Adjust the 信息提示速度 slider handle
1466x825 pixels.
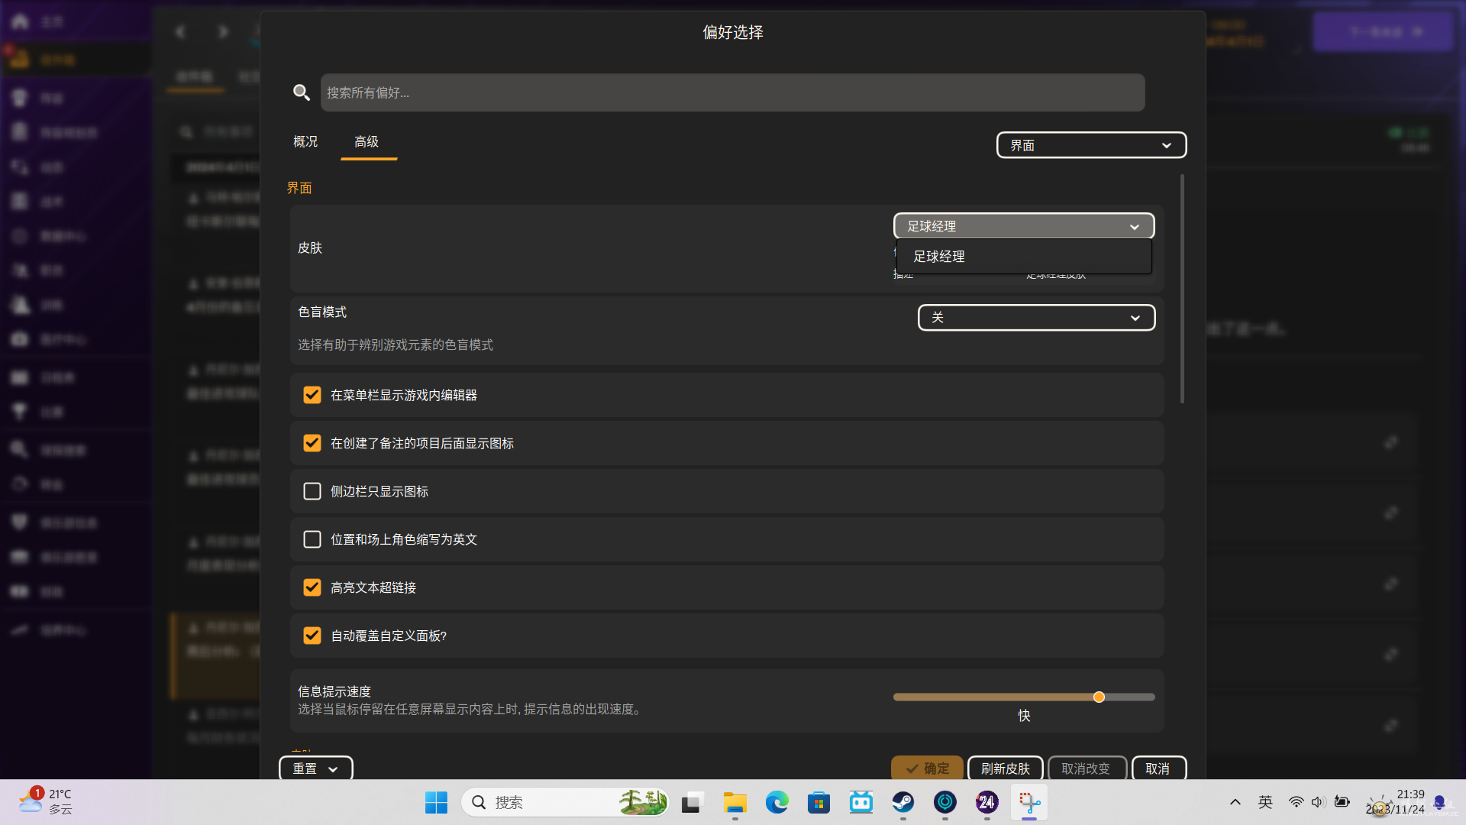tap(1099, 697)
